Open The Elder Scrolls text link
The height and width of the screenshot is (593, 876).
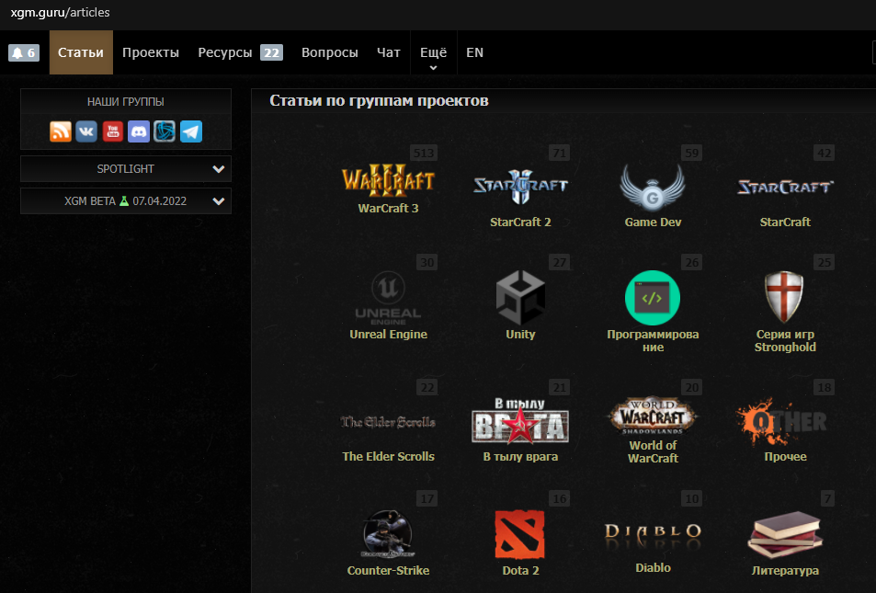[x=388, y=457]
